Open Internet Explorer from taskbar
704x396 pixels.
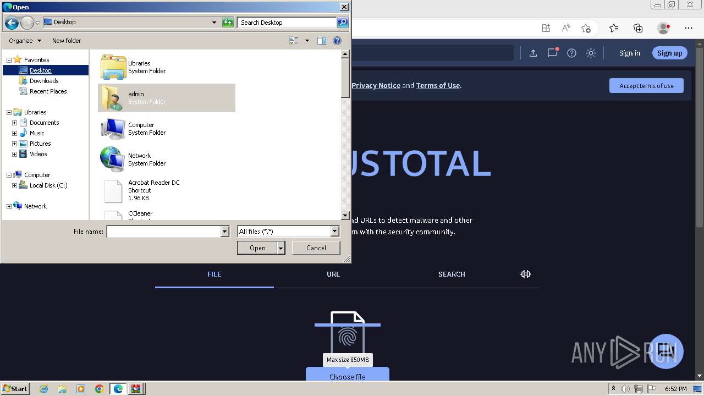pyautogui.click(x=43, y=389)
